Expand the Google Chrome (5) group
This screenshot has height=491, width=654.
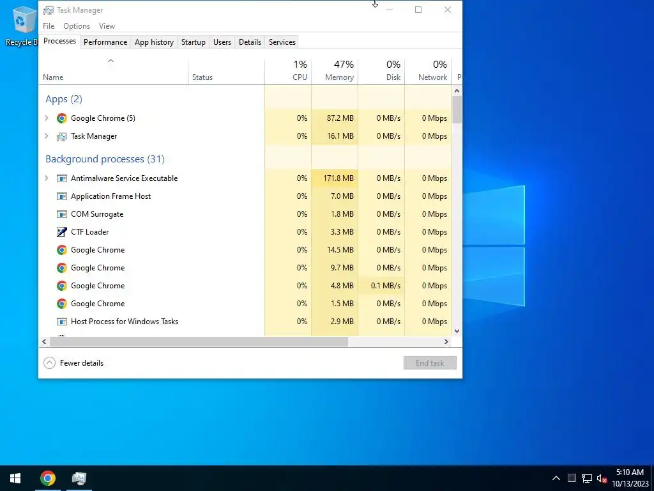coord(46,118)
